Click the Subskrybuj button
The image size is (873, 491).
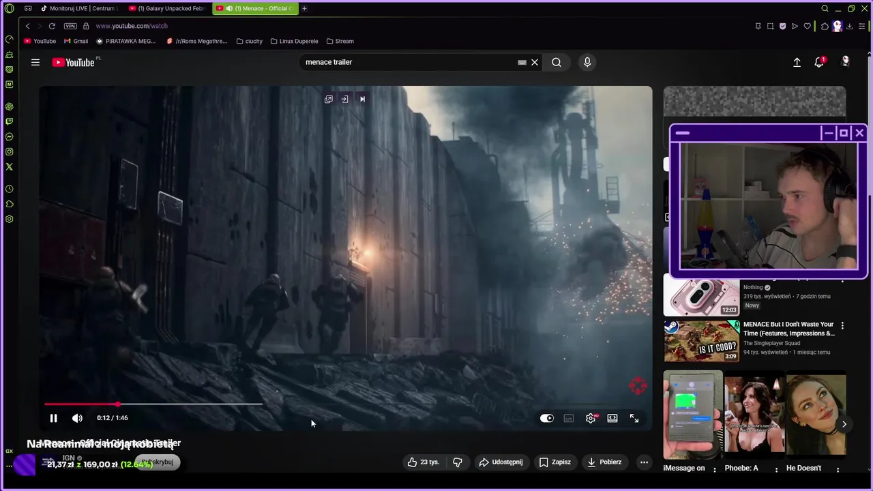(158, 462)
